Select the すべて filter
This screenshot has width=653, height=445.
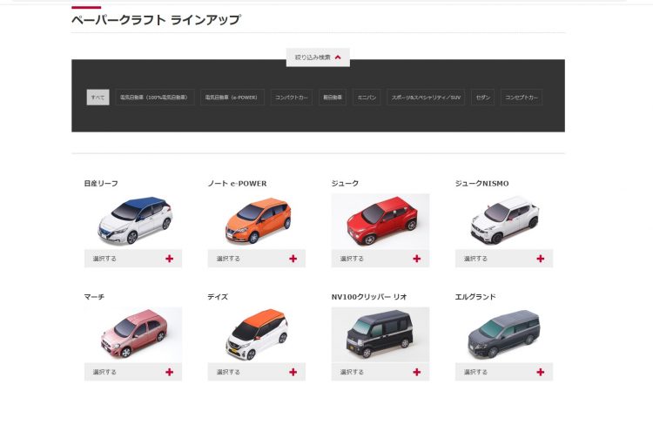click(x=98, y=97)
